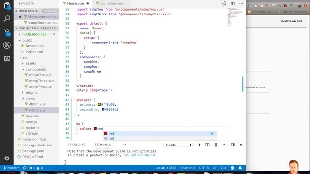Click the #0969a2 secondary color swatch
The width and height of the screenshot is (310, 174).
pos(103,109)
